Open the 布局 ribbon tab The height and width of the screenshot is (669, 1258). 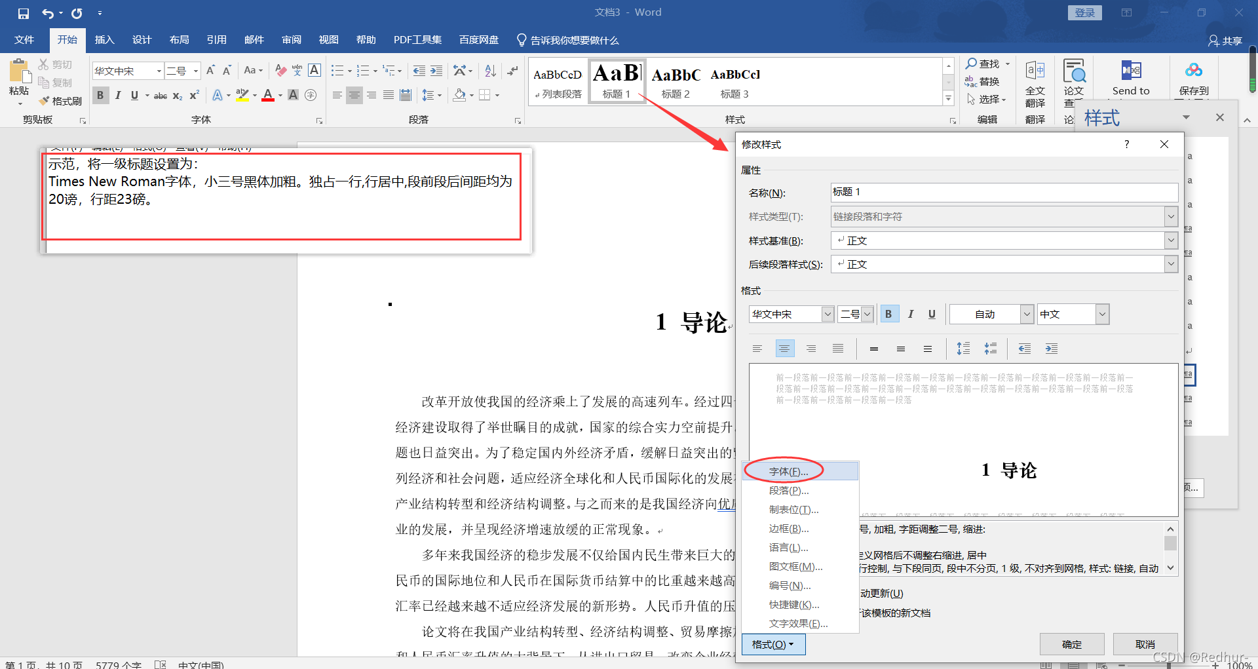pos(179,40)
